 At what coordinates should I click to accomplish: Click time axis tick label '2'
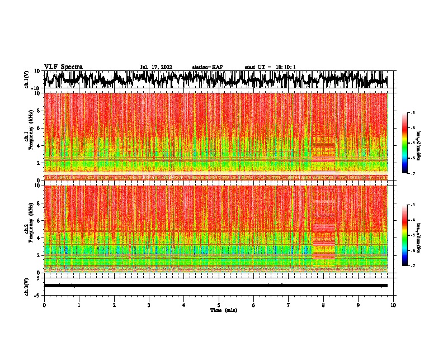click(114, 305)
